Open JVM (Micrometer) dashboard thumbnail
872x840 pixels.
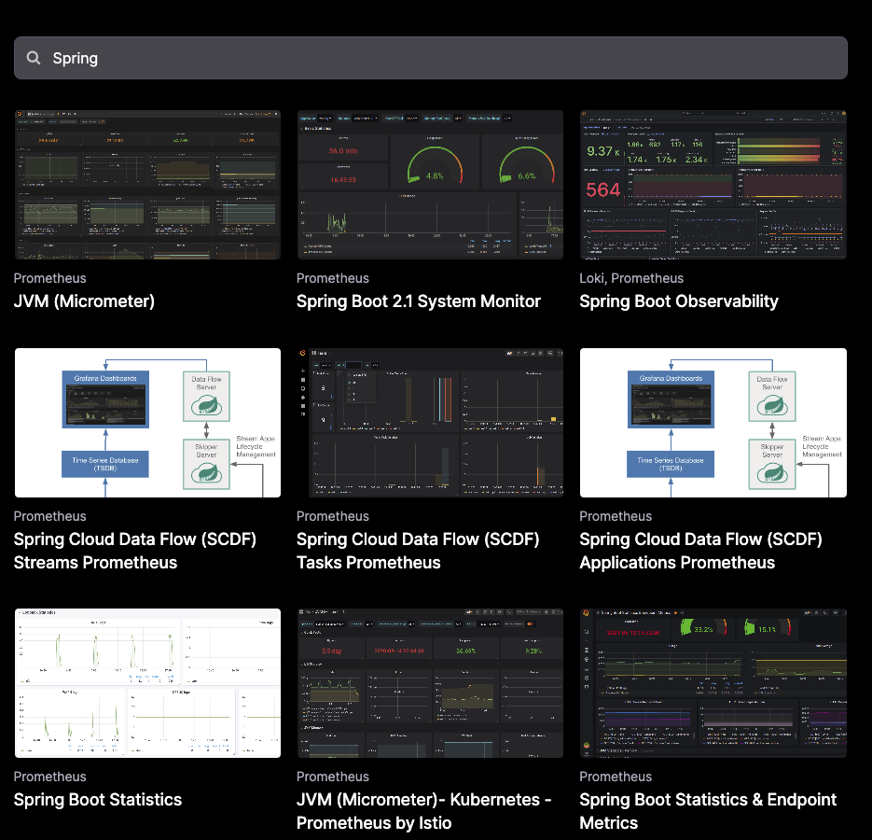147,185
